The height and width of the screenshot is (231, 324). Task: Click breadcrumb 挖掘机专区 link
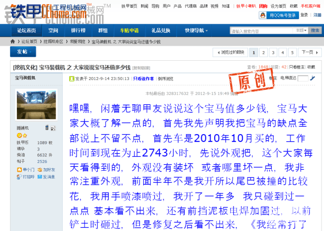tap(53, 41)
